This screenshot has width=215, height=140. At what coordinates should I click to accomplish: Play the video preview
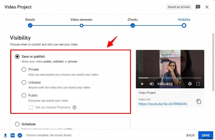pyautogui.click(x=142, y=84)
